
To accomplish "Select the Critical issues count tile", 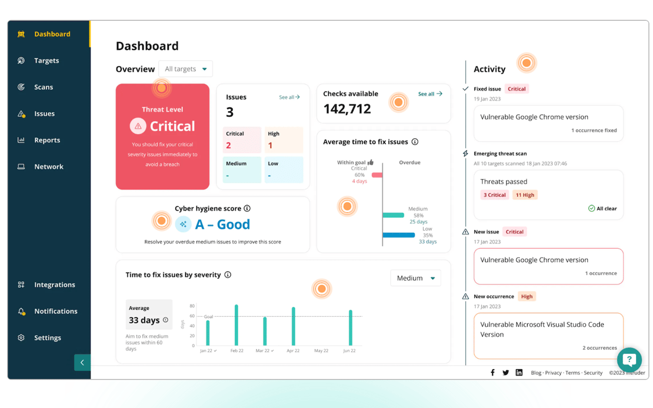I will click(242, 140).
